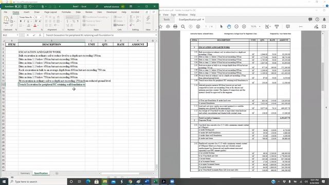This screenshot has height=185, width=329.
Task: Open the View menu in Acrobat
Action: point(166,15)
